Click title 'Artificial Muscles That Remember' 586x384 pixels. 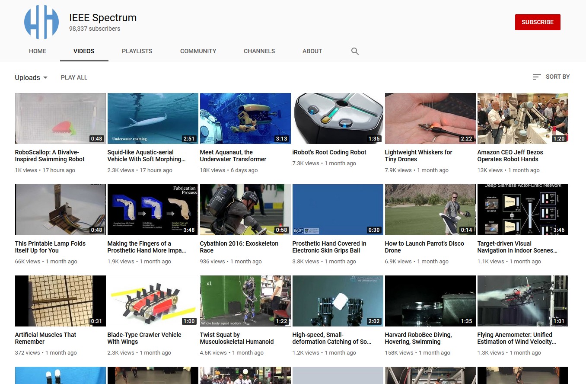coord(46,338)
